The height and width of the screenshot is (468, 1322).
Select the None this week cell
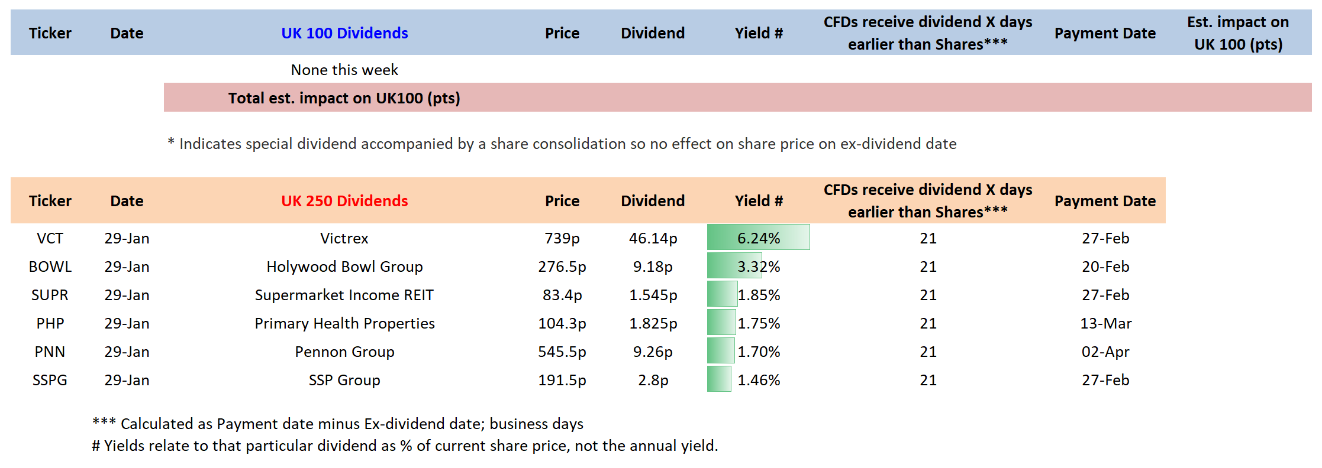[344, 70]
